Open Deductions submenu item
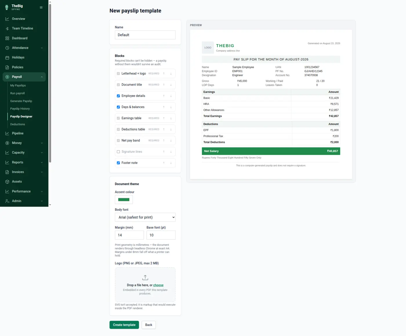 pyautogui.click(x=17, y=124)
